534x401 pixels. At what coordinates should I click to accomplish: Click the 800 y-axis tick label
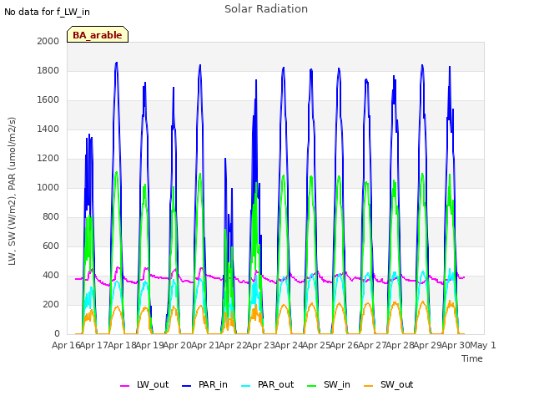tap(51, 217)
